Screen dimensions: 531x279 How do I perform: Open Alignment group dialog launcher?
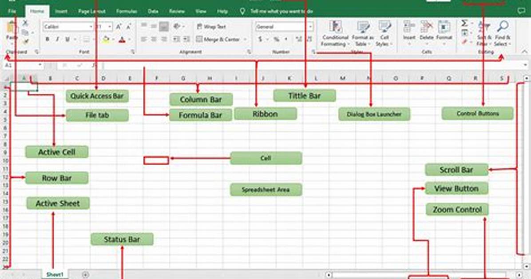pos(249,52)
